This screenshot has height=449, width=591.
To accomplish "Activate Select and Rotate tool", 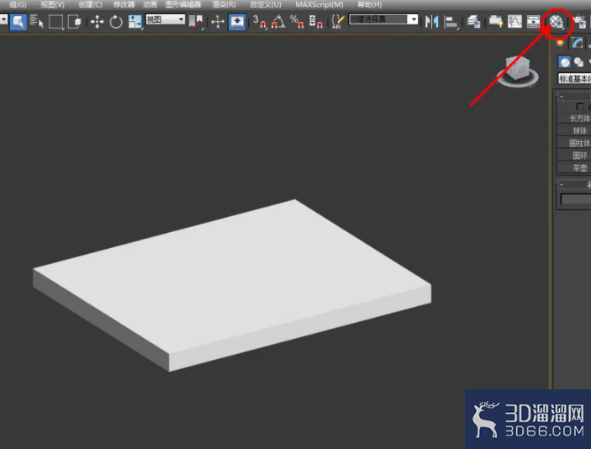I will click(x=116, y=22).
